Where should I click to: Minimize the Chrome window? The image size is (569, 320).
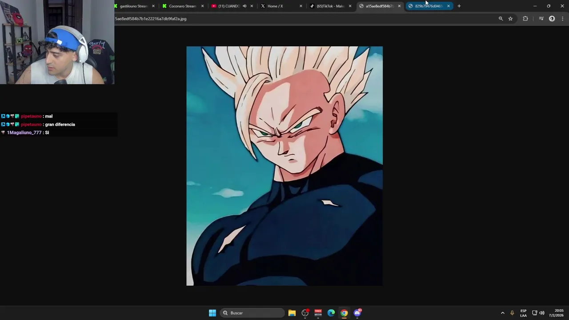(535, 6)
